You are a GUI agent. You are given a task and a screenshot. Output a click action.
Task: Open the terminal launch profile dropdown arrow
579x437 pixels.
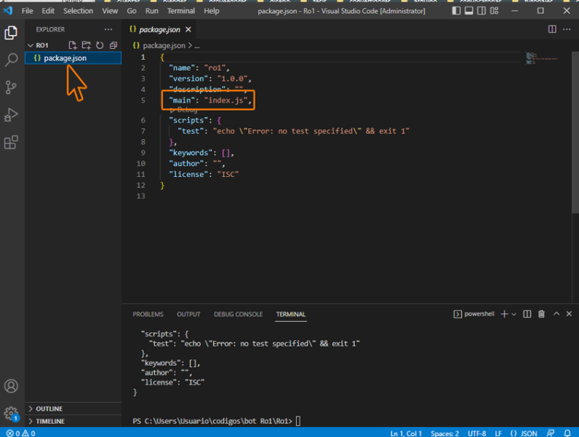514,314
